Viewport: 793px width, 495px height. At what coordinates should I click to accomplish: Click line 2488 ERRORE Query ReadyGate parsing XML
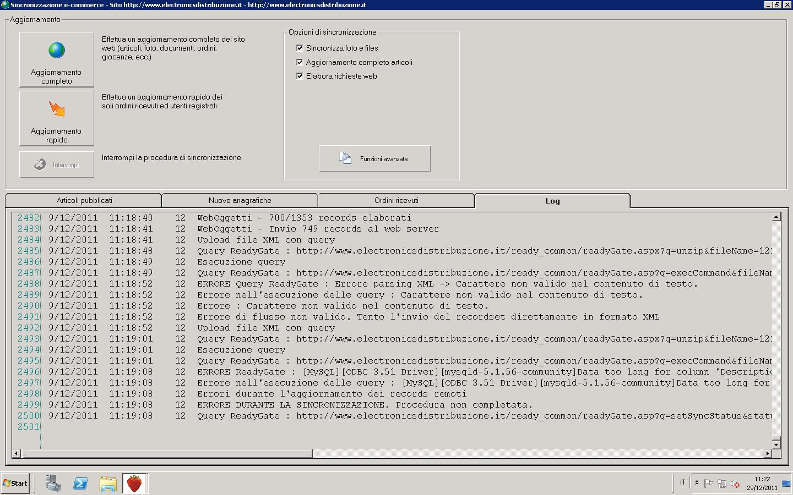(448, 284)
